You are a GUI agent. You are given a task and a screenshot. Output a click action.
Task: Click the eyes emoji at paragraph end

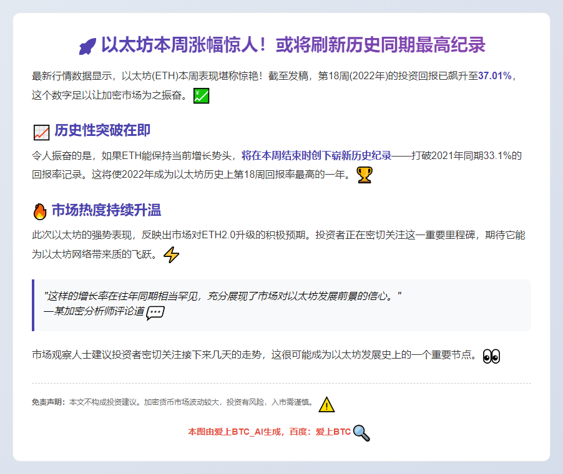click(x=492, y=356)
